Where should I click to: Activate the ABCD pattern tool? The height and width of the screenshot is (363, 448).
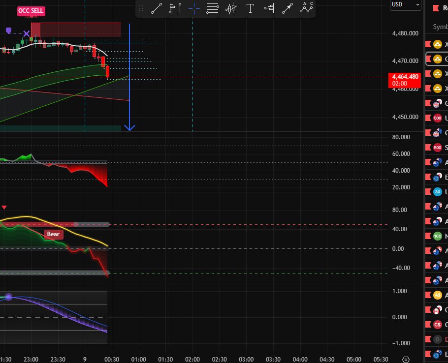[x=307, y=8]
